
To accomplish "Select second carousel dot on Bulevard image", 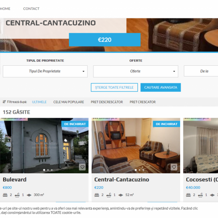I will coord(48,170).
